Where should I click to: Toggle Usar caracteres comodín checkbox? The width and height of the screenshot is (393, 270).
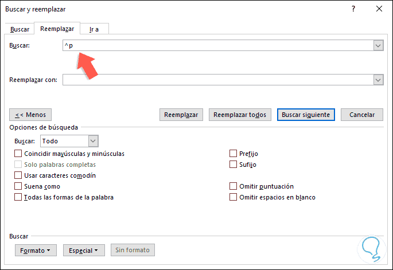tap(18, 175)
